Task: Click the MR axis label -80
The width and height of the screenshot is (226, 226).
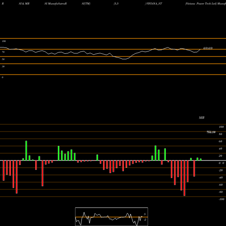Action: click(221, 192)
